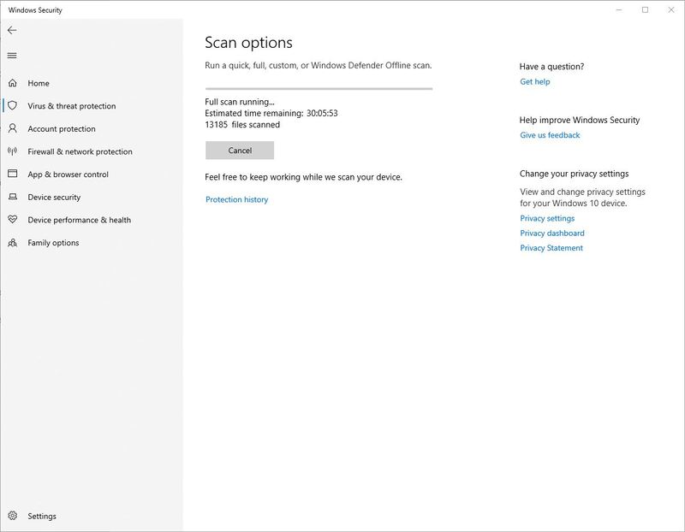Open the Virus & threat protection shield icon
This screenshot has width=685, height=532.
(12, 107)
